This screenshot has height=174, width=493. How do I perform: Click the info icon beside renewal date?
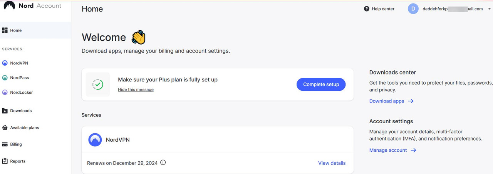pos(163,162)
